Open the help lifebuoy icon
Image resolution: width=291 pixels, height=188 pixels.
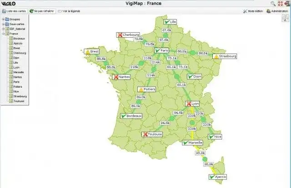tap(280, 4)
